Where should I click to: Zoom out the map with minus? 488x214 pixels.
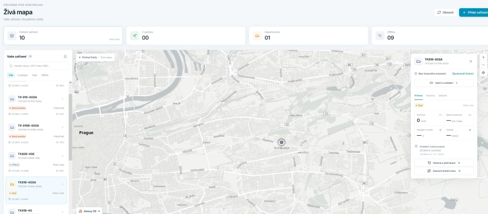click(x=483, y=65)
